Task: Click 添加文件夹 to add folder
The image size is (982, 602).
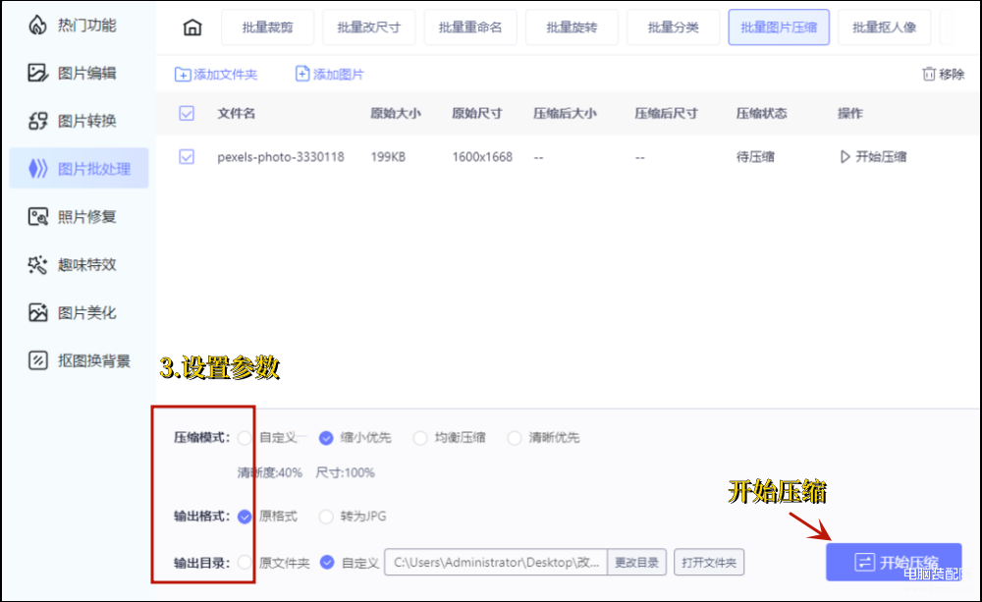Action: tap(216, 75)
